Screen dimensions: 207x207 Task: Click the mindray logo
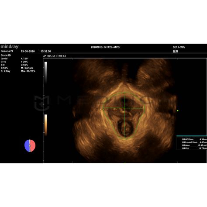(x=10, y=47)
